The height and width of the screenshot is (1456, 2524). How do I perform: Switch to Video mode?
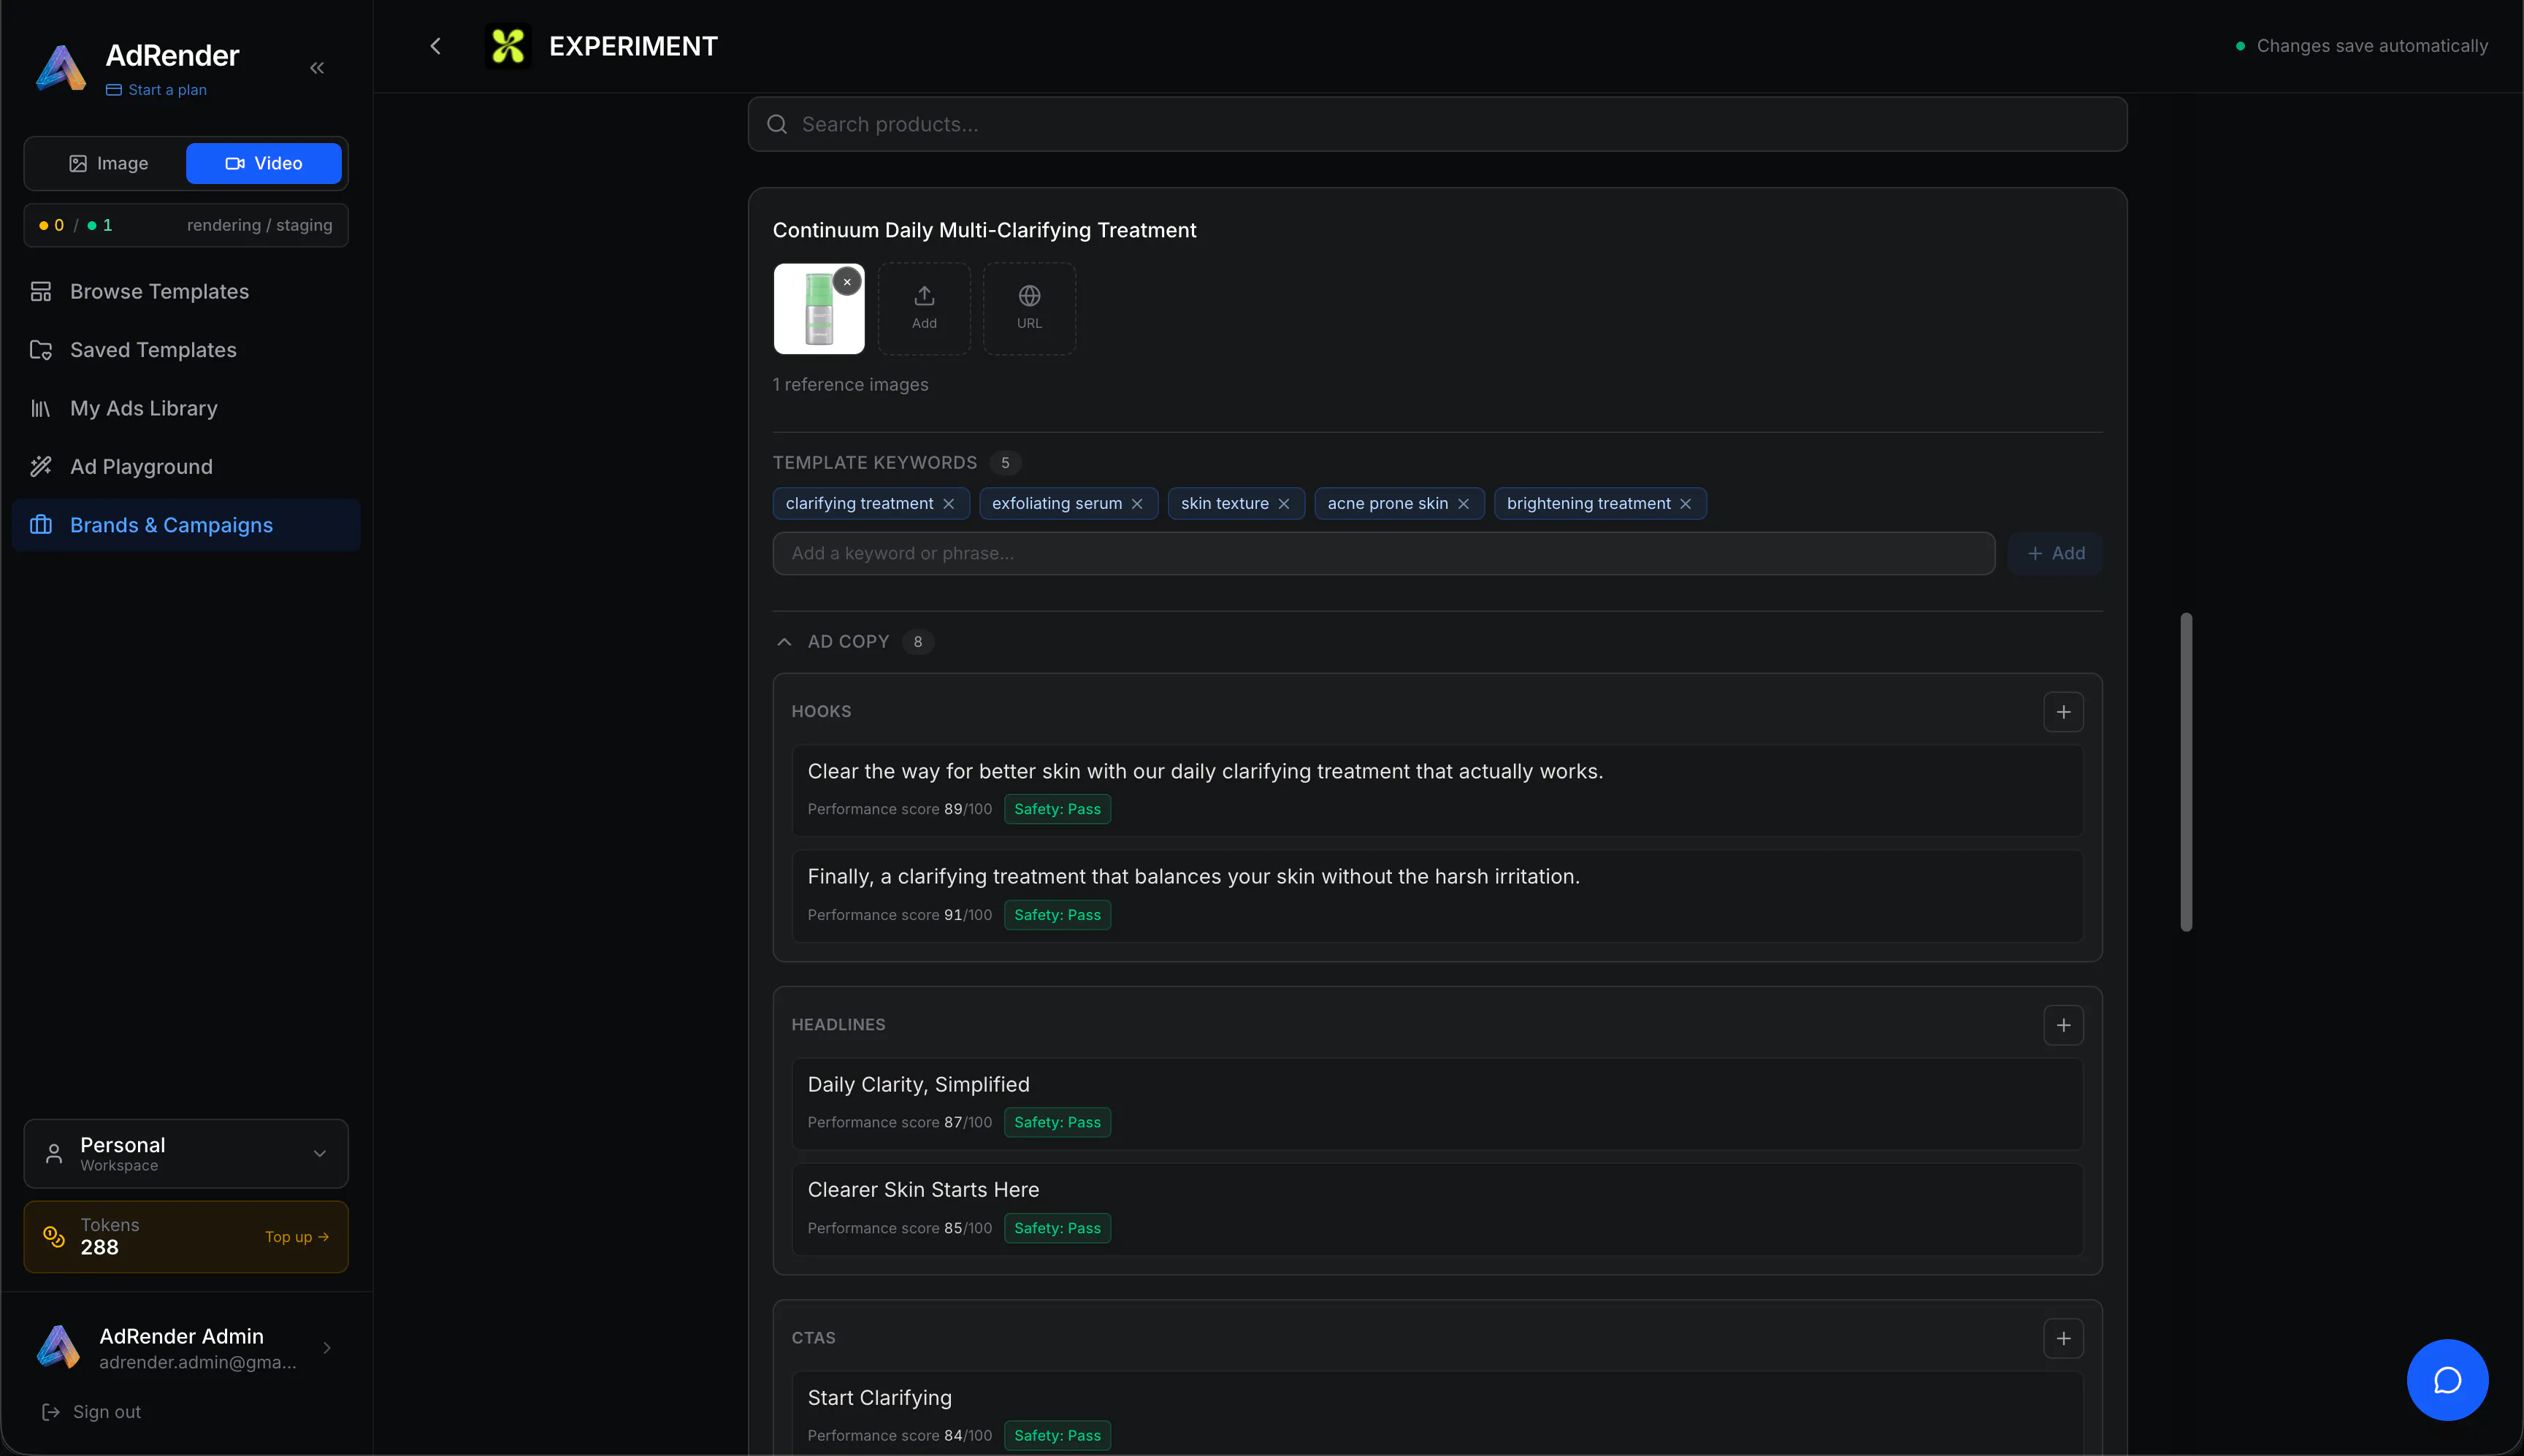point(264,163)
